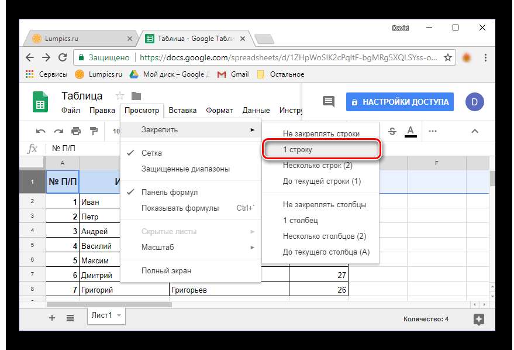Viewport: 514px width, 350px height.
Task: Expand the Масштаб submenu
Action: point(191,248)
